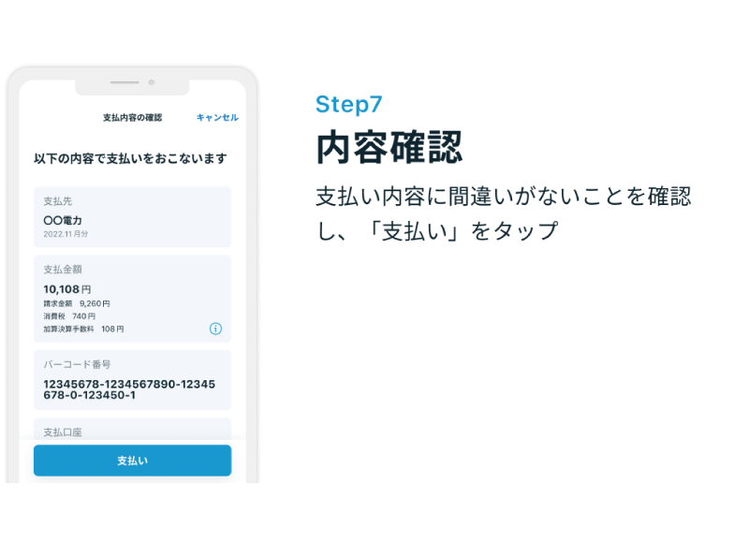
Task: Click the phone speaker slot
Action: coord(125,82)
